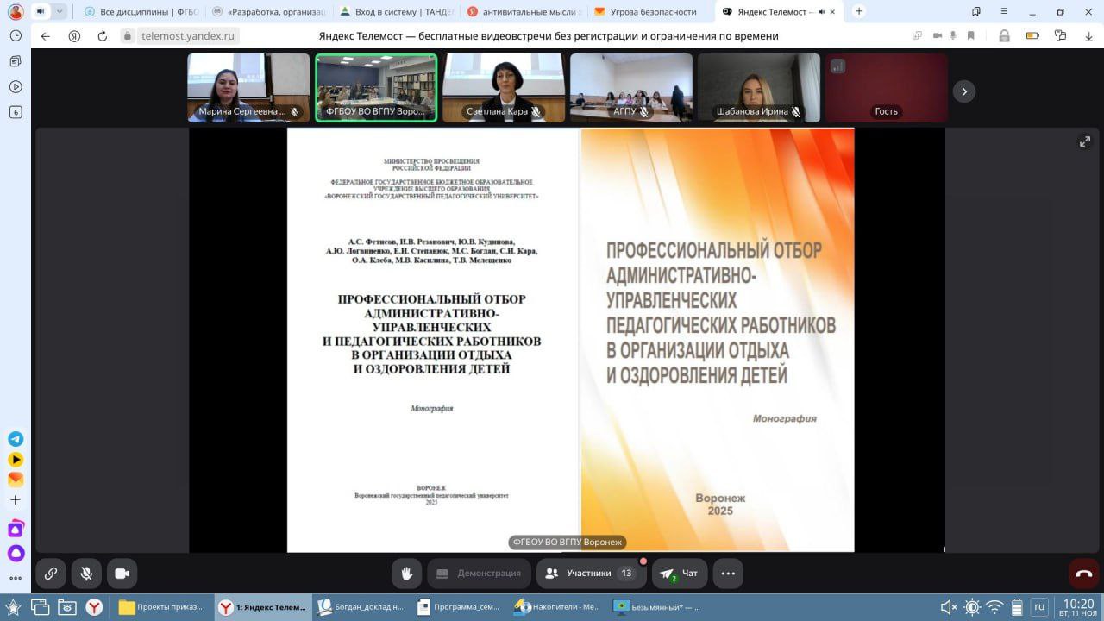The image size is (1104, 621).
Task: Raise your hand in the meeting
Action: (x=406, y=573)
